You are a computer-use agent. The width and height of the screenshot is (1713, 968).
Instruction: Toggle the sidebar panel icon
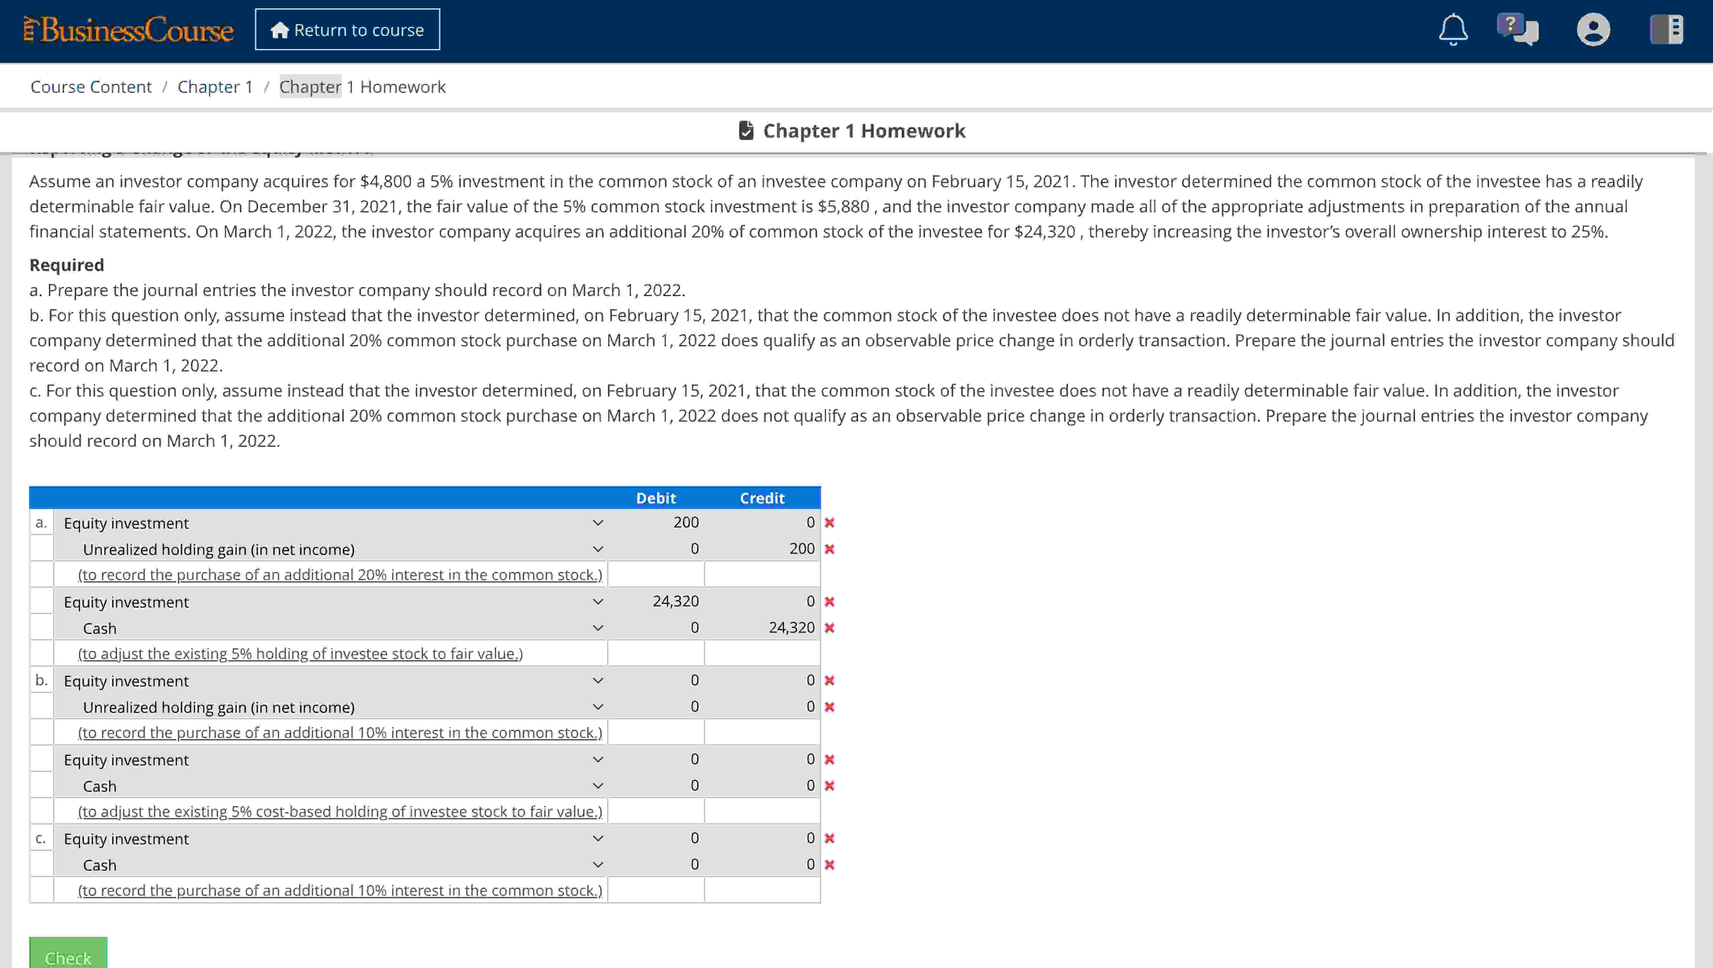click(x=1666, y=30)
